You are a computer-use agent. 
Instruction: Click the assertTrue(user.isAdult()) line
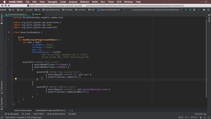[x=63, y=77]
